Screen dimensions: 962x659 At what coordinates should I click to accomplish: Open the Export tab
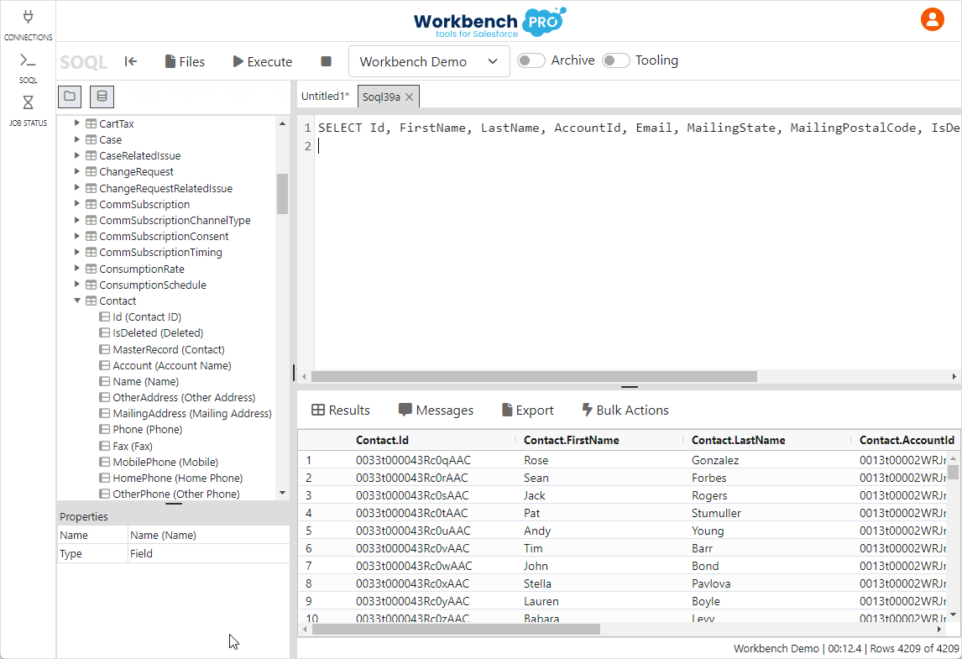[528, 410]
